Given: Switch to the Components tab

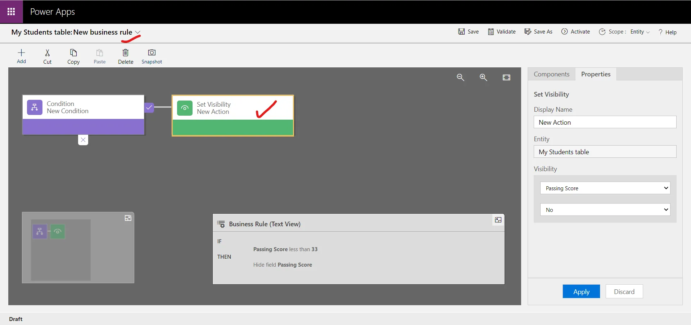Looking at the screenshot, I should pos(551,74).
